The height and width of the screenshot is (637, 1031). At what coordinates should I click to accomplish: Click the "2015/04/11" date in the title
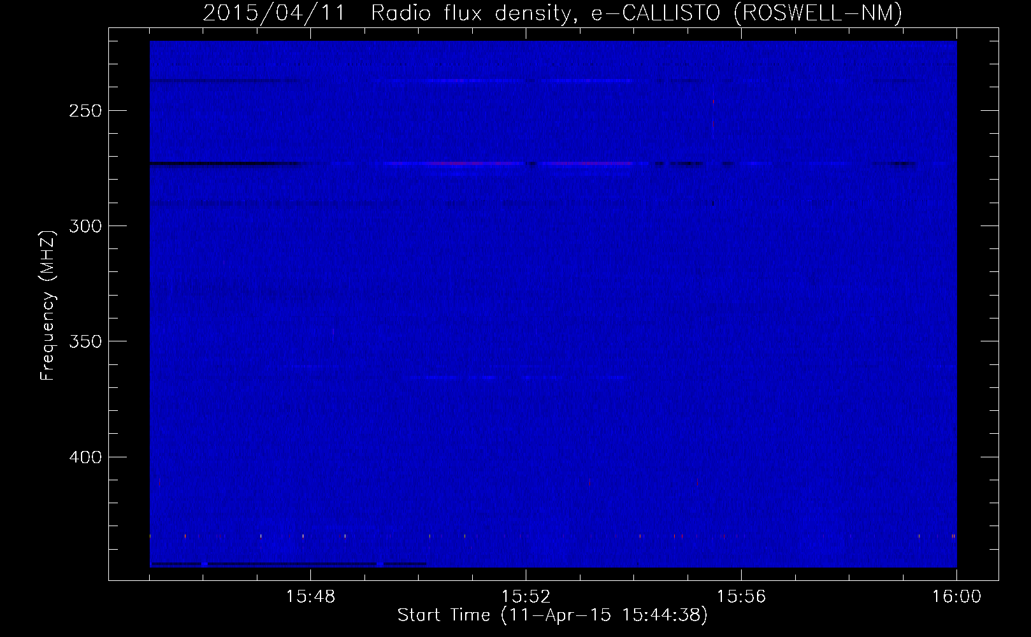click(x=274, y=13)
